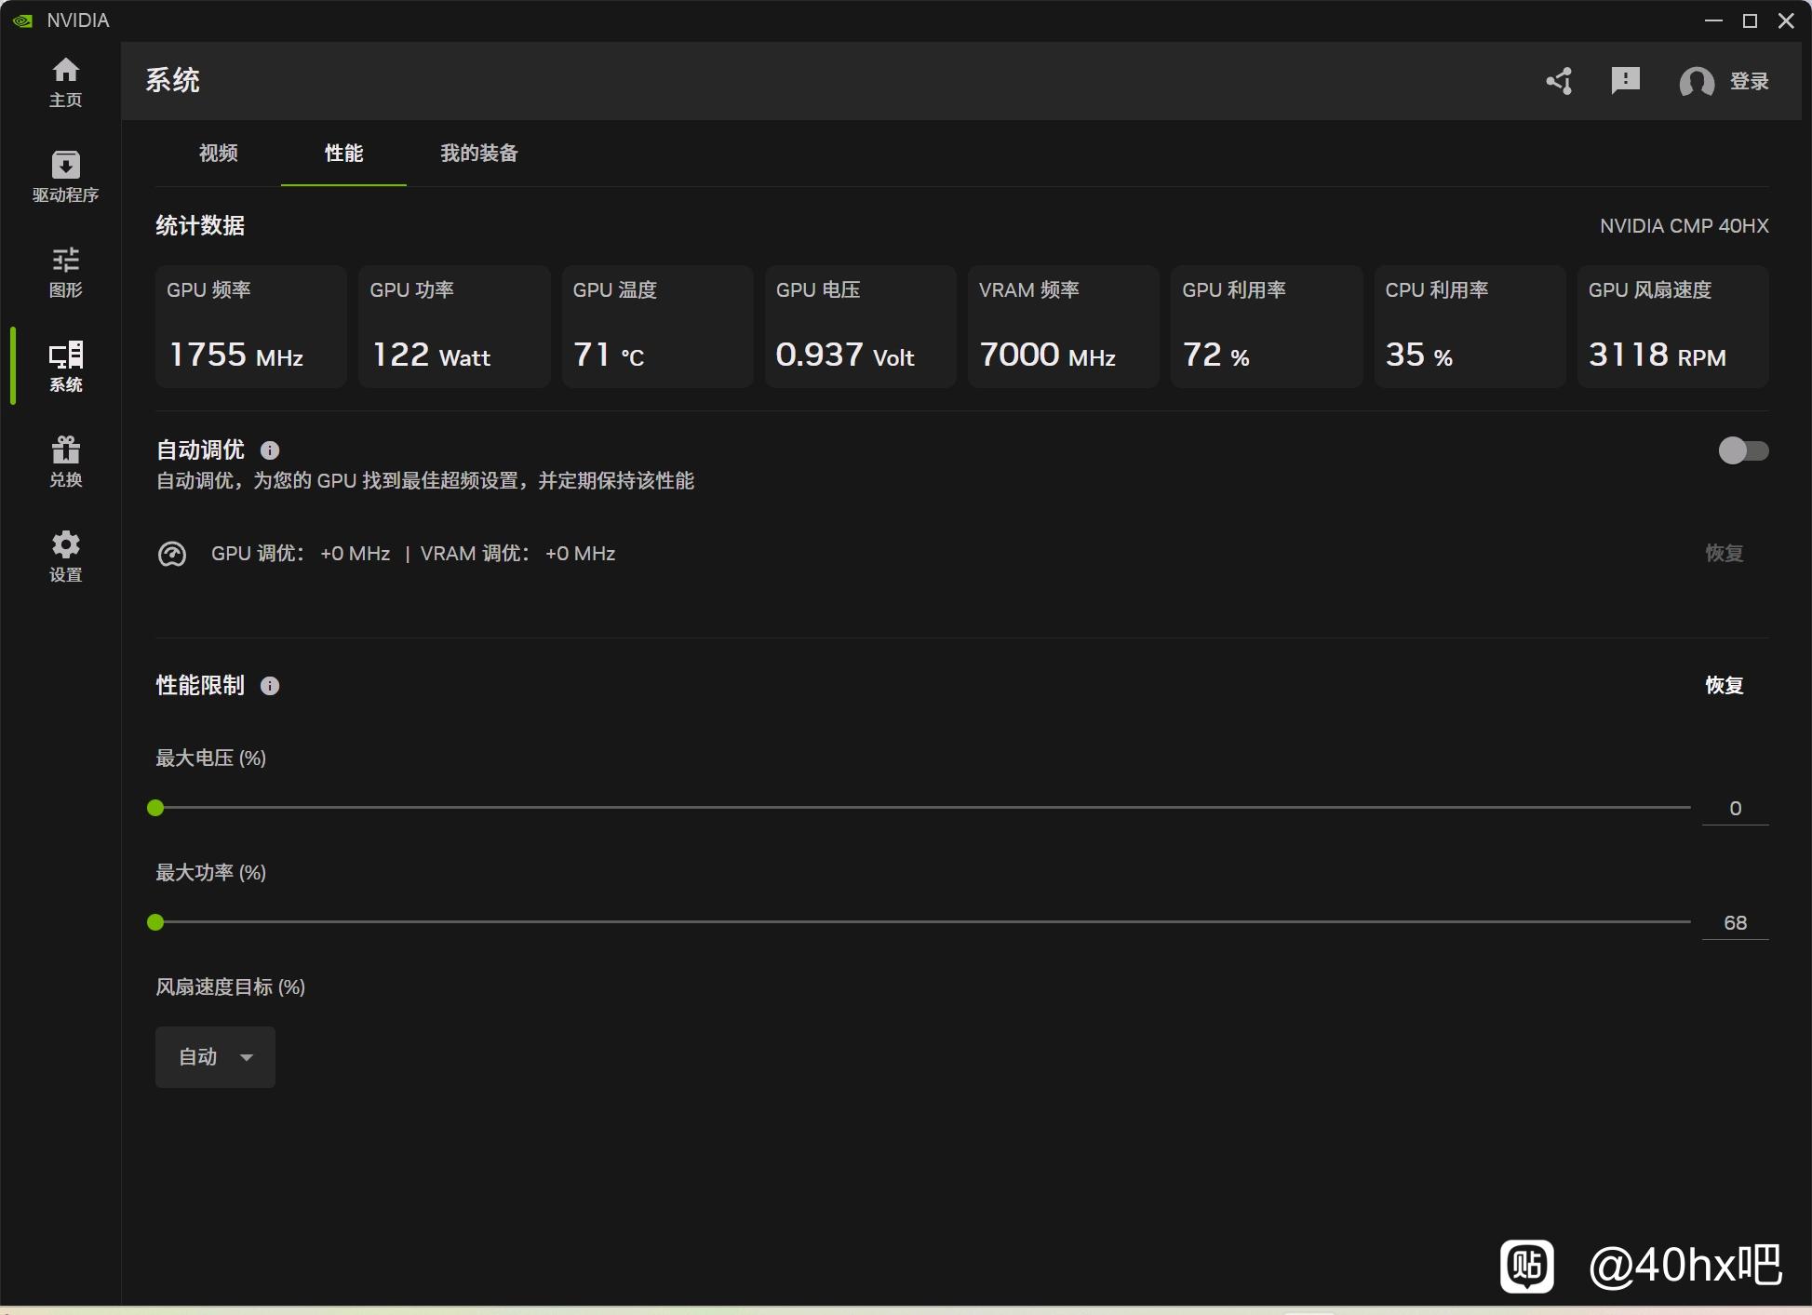
Task: Click info icon next to 自动调优
Action: tap(270, 450)
